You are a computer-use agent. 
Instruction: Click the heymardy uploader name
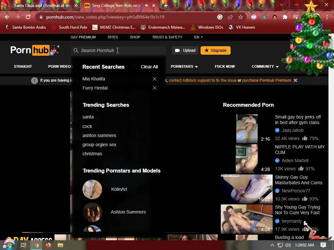point(292,221)
